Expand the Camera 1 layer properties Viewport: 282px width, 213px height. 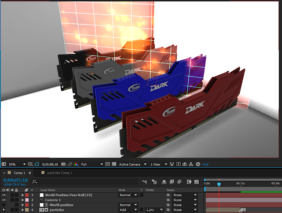[x=22, y=200]
